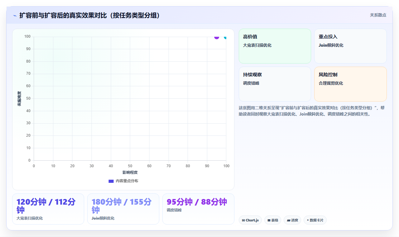Click the sparkle icon in 数据卡片 chip
This screenshot has width=399, height=237.
pyautogui.click(x=308, y=220)
